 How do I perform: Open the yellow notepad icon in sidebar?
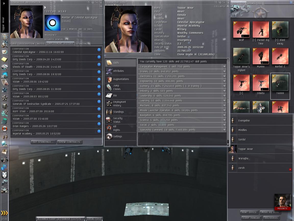pos(5,60)
